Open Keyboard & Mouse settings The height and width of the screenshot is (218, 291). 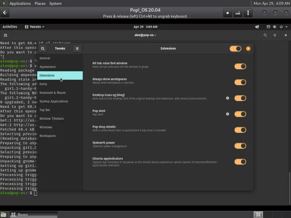[x=60, y=93]
